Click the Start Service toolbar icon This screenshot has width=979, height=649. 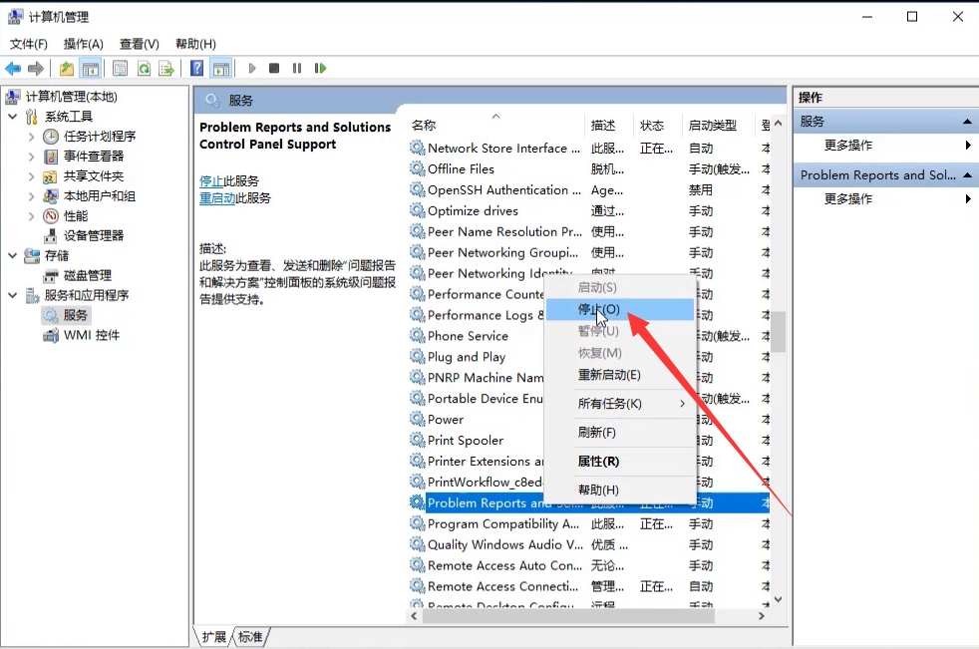click(x=251, y=68)
